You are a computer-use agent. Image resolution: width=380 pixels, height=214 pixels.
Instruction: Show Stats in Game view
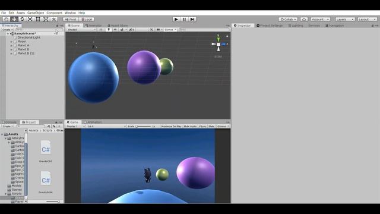[x=211, y=127]
